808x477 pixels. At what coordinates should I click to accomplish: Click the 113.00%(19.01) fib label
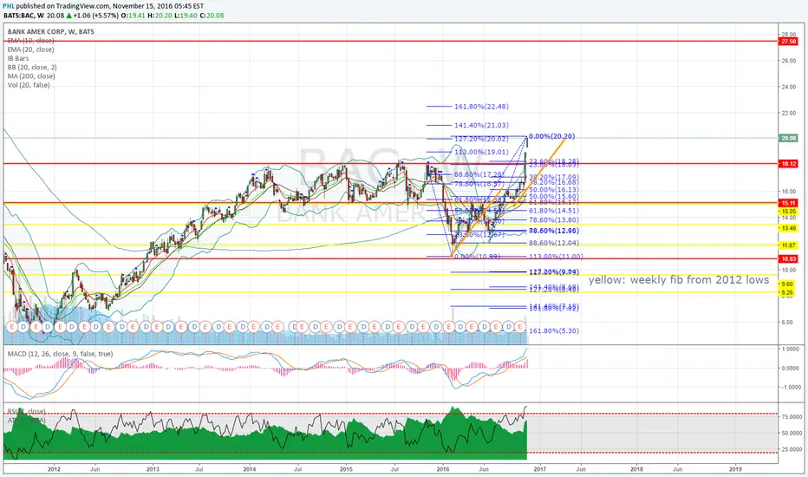481,152
